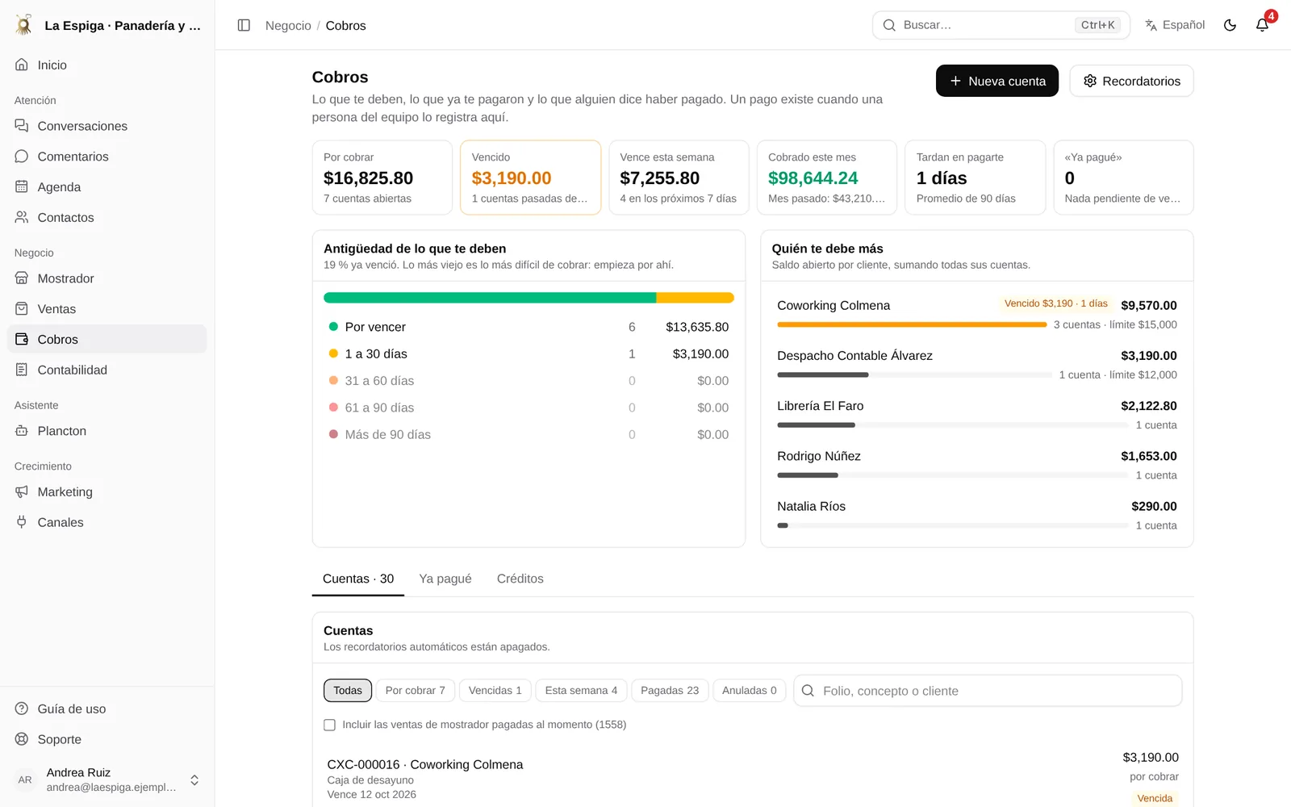This screenshot has height=807, width=1291.
Task: Filter accounts by Anuladas 0
Action: pos(749,691)
